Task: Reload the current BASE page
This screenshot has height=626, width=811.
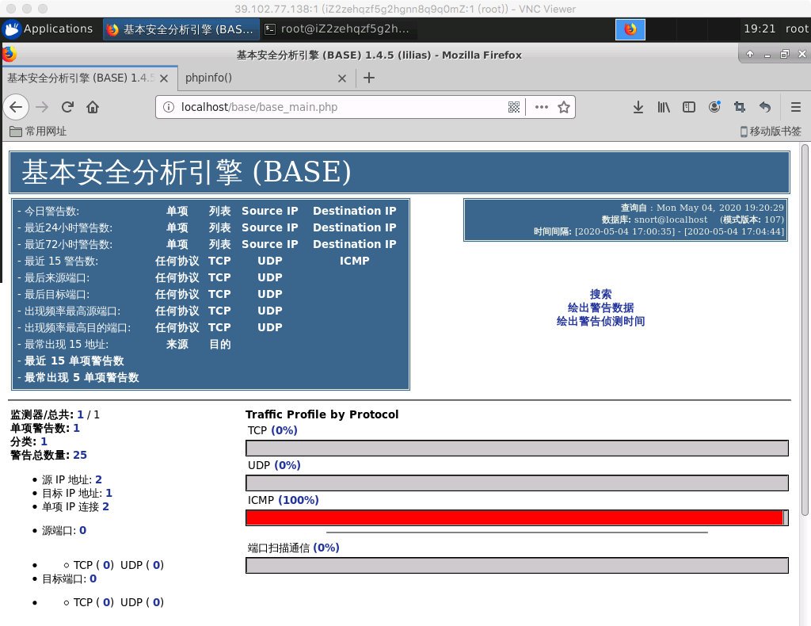Action: click(67, 107)
